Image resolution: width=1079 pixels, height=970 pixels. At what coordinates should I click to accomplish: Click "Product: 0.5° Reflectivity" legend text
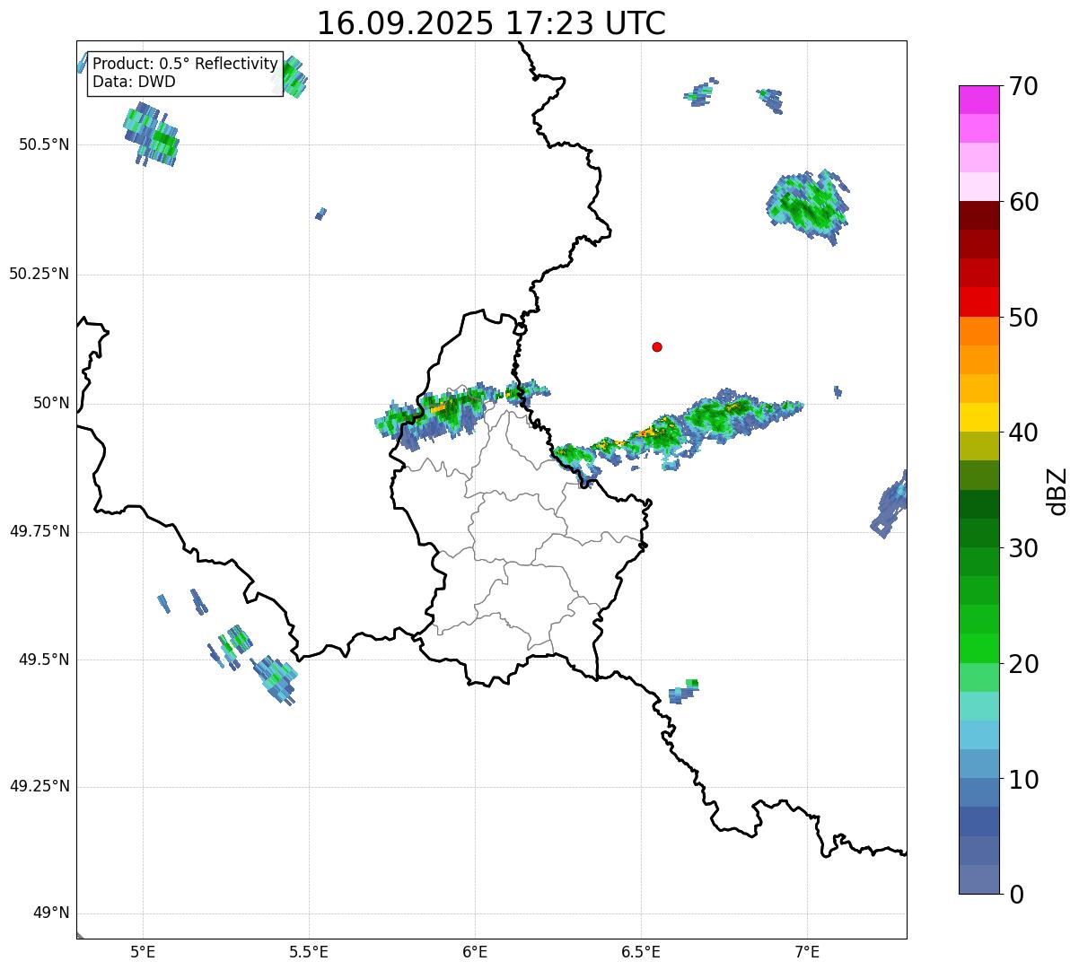click(x=185, y=65)
